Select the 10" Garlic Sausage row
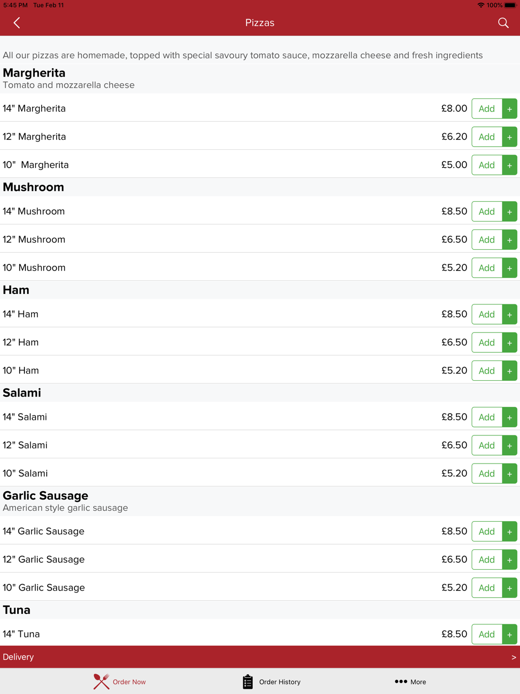 (260, 587)
